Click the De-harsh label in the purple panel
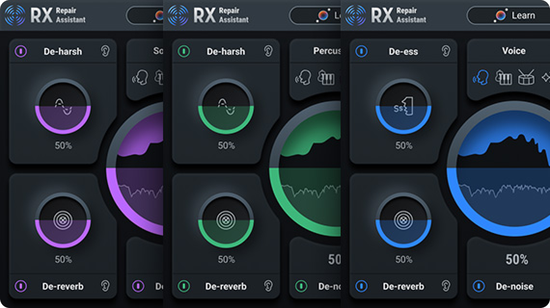The width and height of the screenshot is (550, 308). point(63,51)
